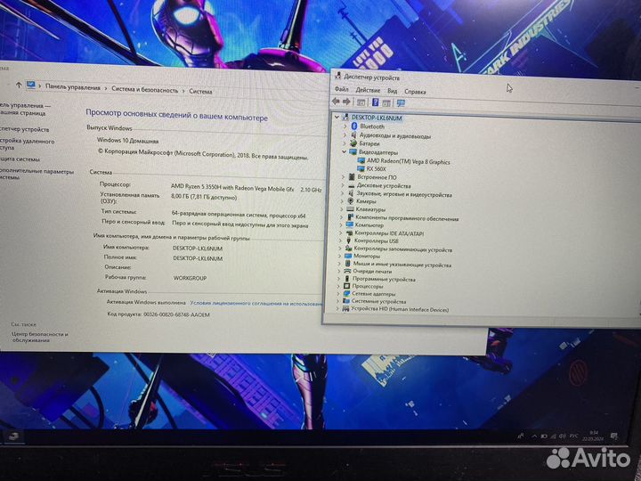Click the Контроллеры USB plug icon

coord(349,240)
